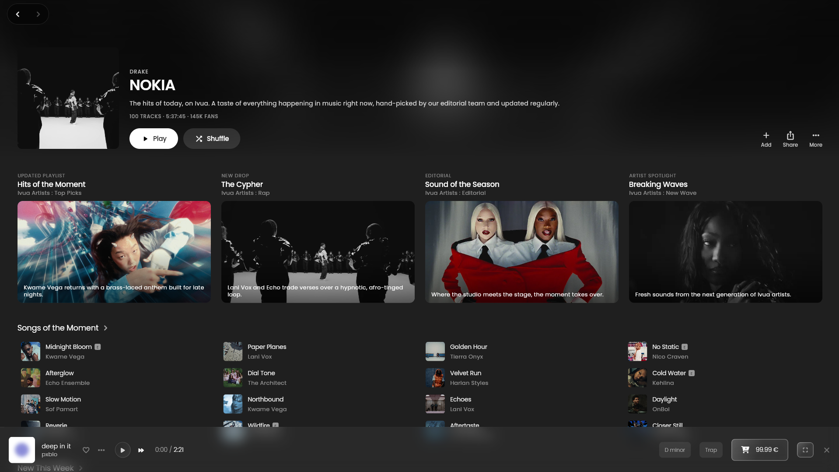Like the track deep in it

pos(86,450)
